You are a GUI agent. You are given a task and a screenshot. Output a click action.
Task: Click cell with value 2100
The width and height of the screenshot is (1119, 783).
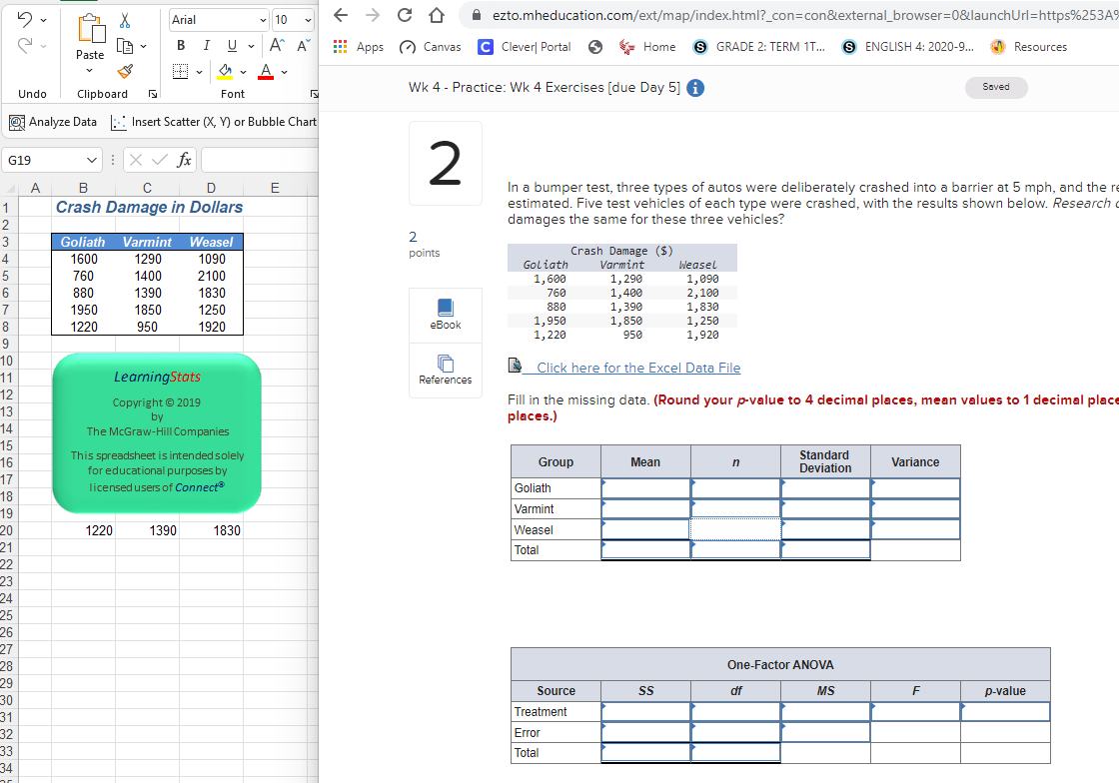click(211, 276)
